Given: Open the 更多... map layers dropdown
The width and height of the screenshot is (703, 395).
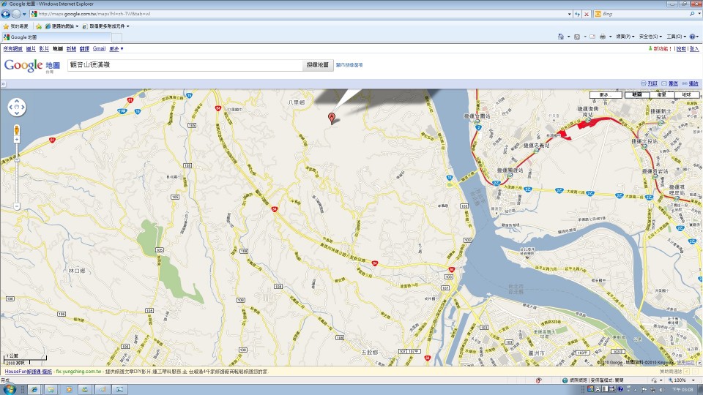Looking at the screenshot, I should 605,94.
